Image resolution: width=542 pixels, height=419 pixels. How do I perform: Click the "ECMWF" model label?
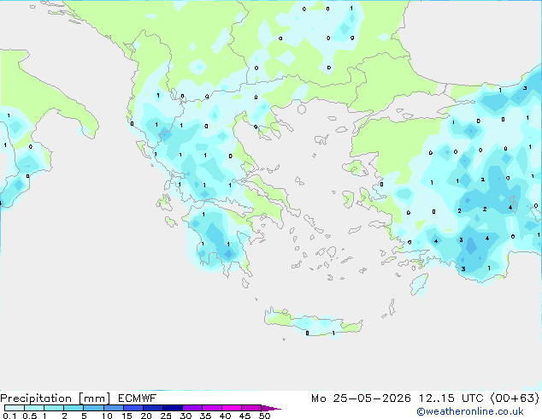coord(138,398)
